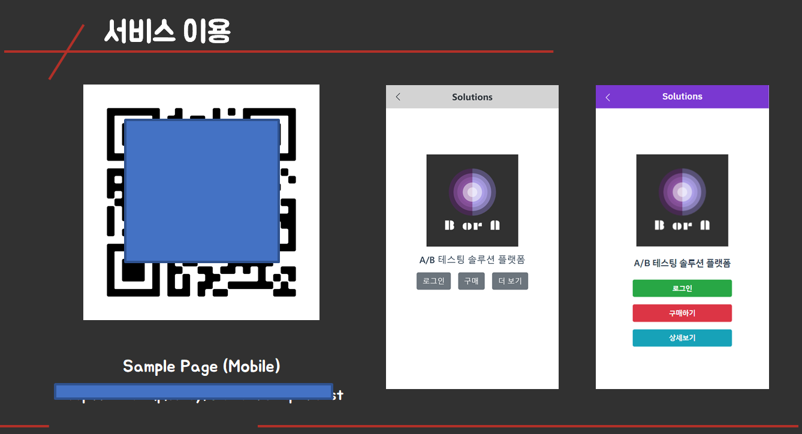This screenshot has width=802, height=434.
Task: Click Solutions title in gray header
Action: click(472, 97)
